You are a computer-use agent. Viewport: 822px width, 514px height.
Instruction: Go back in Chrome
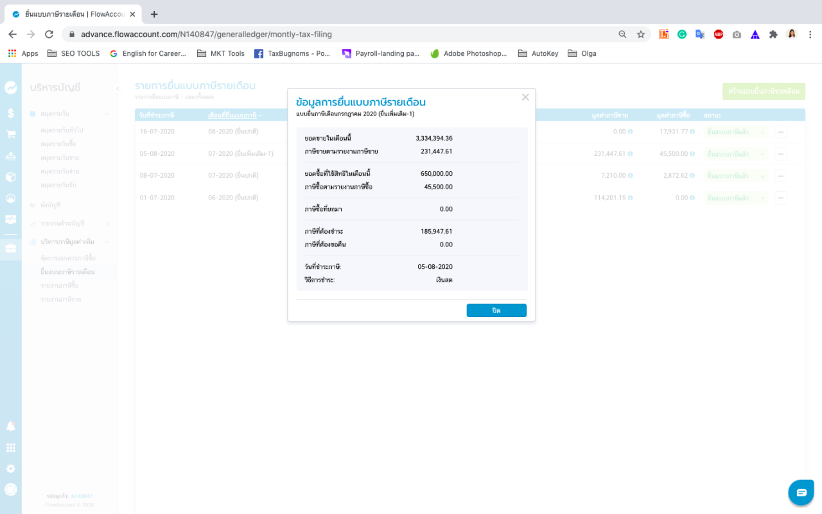[x=12, y=35]
